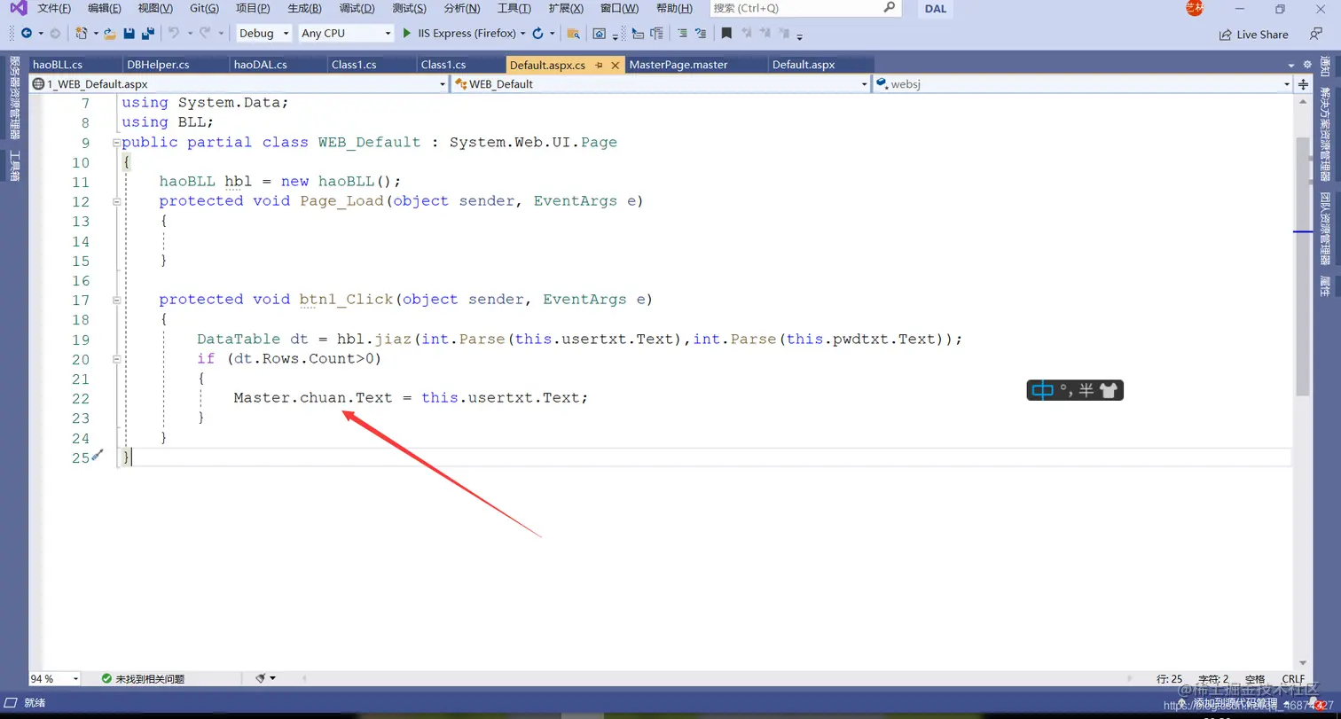Open the IIS Express browser dropdown arrow
Image resolution: width=1341 pixels, height=719 pixels.
[x=523, y=34]
